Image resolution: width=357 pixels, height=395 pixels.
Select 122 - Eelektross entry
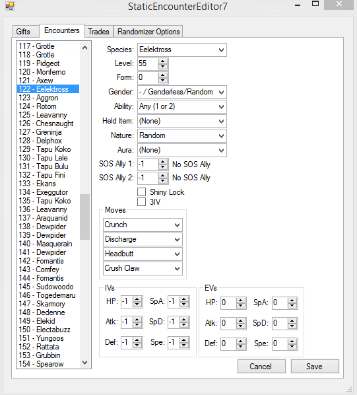point(48,89)
